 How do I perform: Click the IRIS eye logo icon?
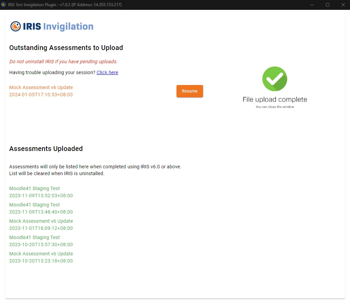coord(16,27)
